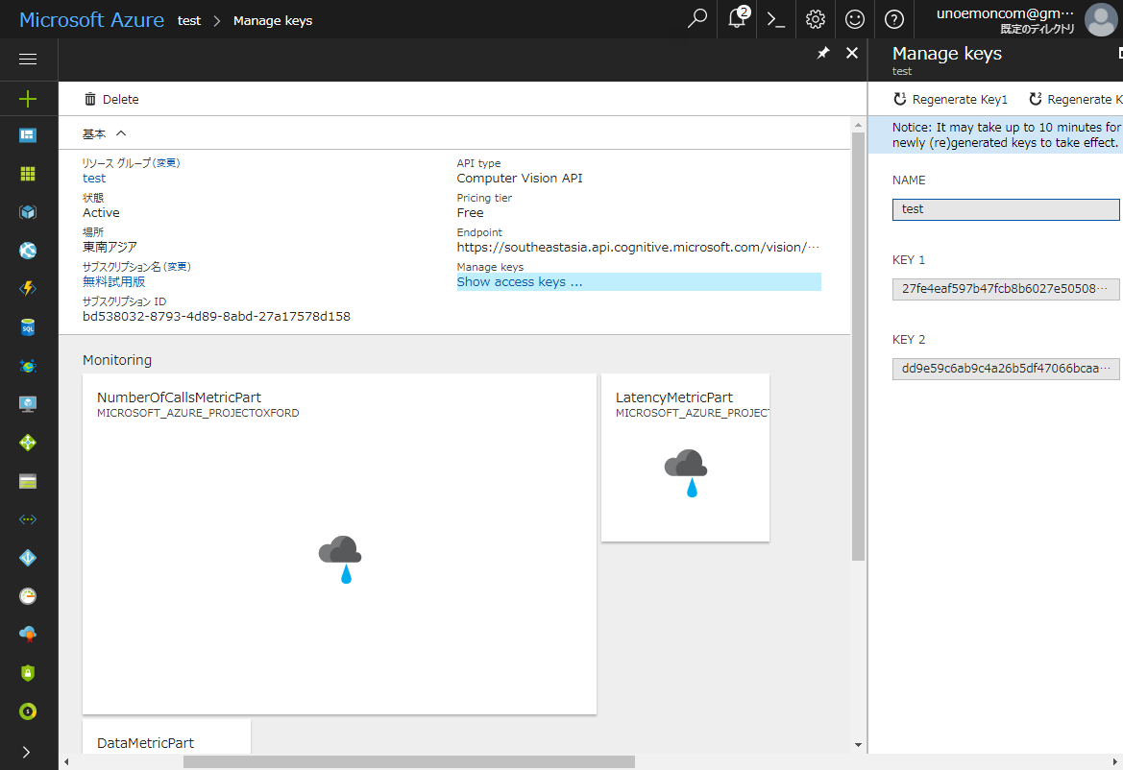Click the 東南アジア location value

coord(110,247)
